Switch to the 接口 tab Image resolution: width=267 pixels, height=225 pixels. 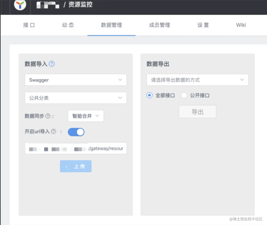tap(29, 25)
